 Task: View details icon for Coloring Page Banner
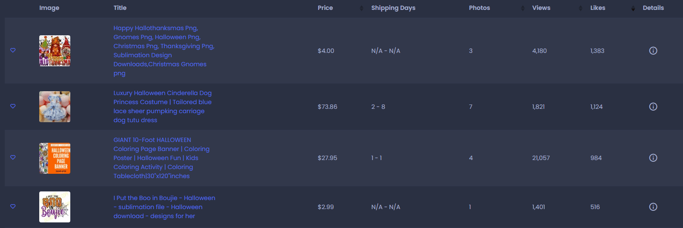pos(653,158)
